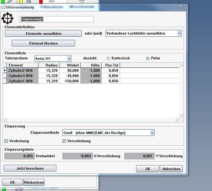212x191 pixels.
Task: Select the Polar view radio button
Action: point(148,58)
